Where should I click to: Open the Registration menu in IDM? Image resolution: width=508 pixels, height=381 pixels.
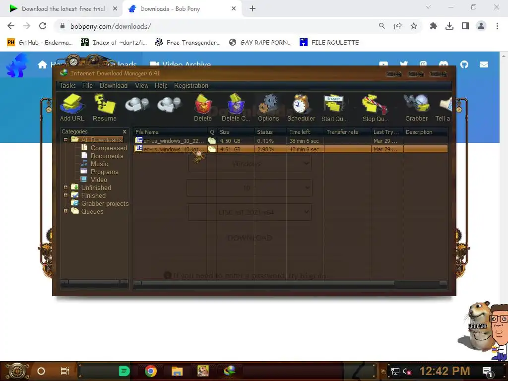coord(191,85)
